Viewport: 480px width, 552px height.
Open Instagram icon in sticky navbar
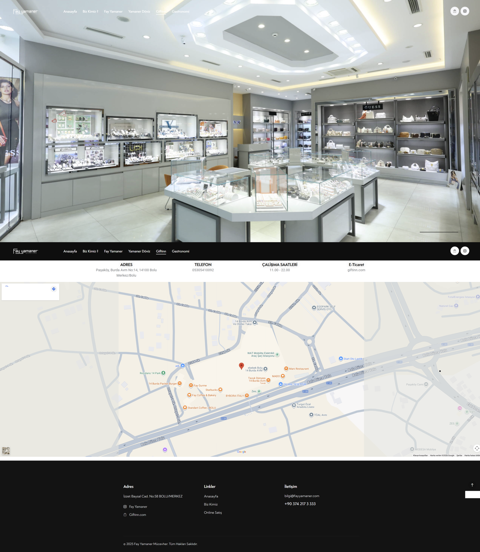click(x=465, y=251)
